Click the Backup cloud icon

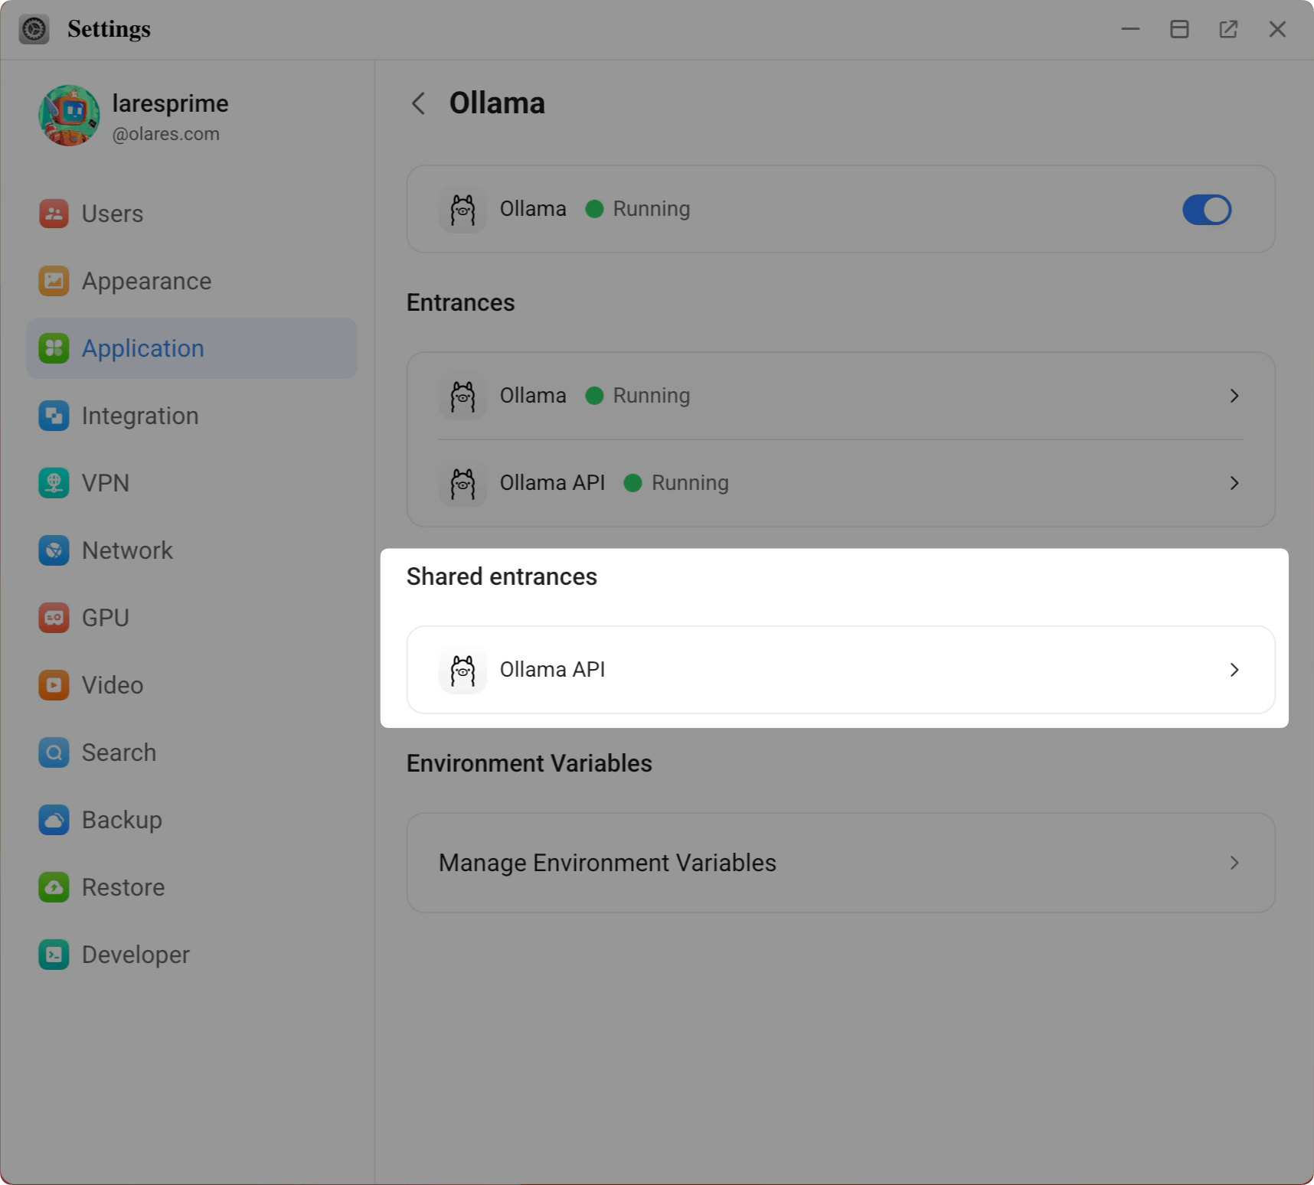(54, 820)
